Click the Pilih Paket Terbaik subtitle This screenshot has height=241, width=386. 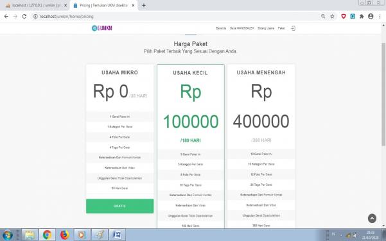[x=190, y=51]
